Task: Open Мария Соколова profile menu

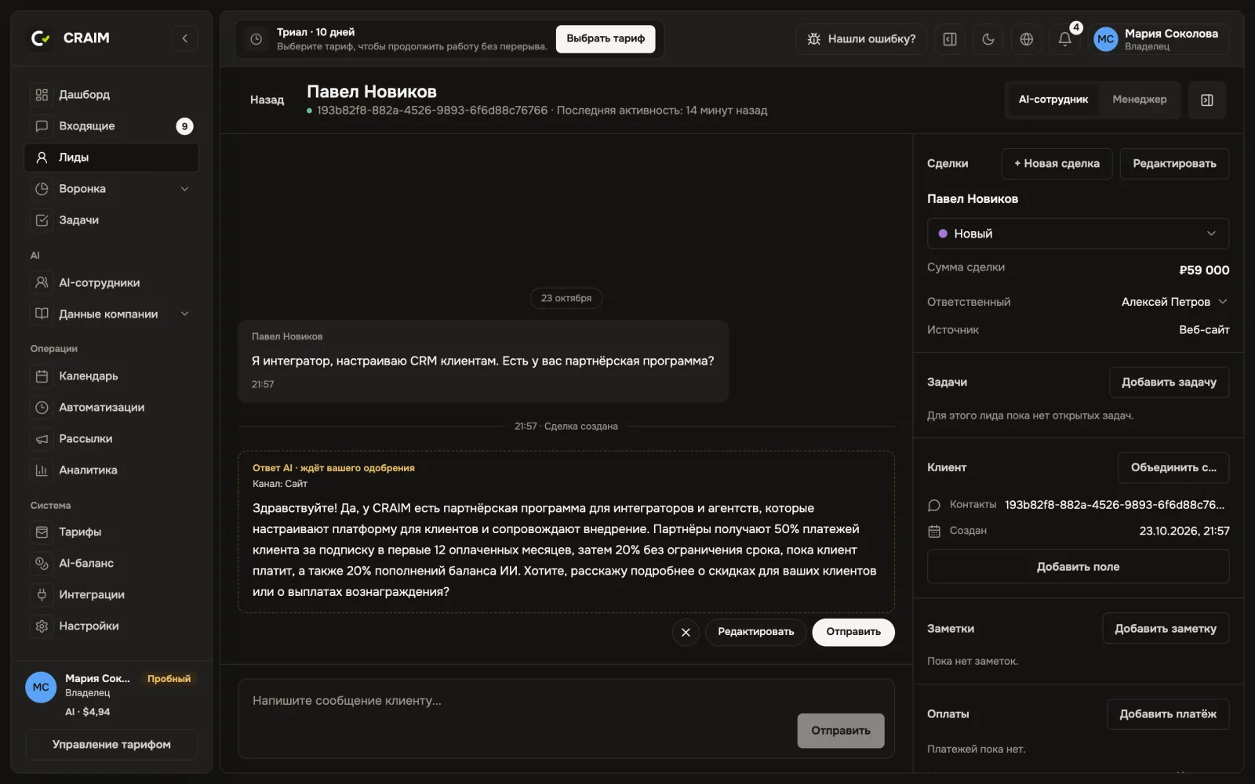Action: [x=1160, y=39]
